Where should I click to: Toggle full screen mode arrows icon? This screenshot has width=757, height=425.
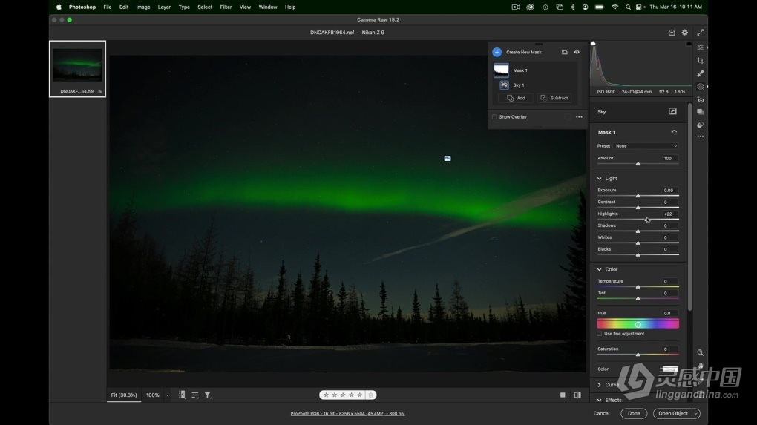pyautogui.click(x=700, y=33)
